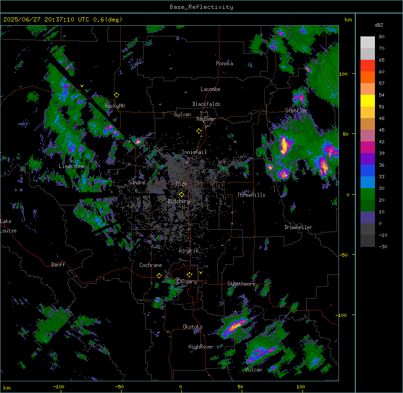
Task: Select the intense storm cell east of Okotoks
Action: click(x=234, y=327)
